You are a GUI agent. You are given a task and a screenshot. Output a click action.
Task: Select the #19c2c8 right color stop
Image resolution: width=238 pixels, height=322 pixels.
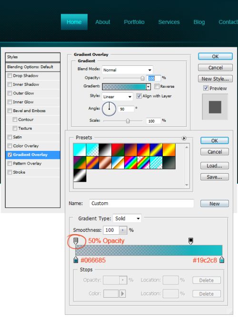tap(222, 260)
